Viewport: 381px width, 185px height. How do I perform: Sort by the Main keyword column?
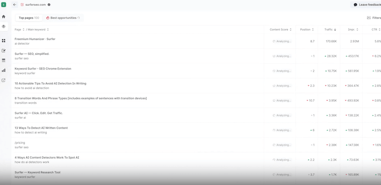click(38, 29)
